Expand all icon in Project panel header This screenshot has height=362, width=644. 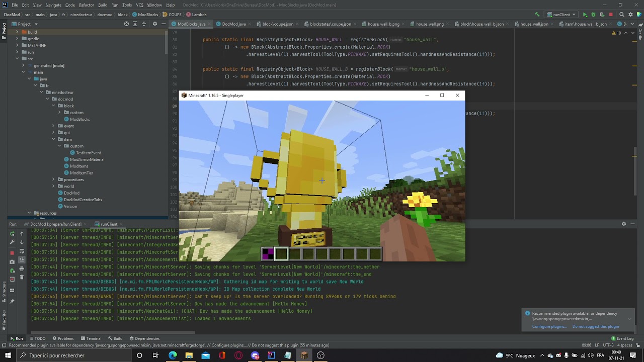pyautogui.click(x=135, y=24)
